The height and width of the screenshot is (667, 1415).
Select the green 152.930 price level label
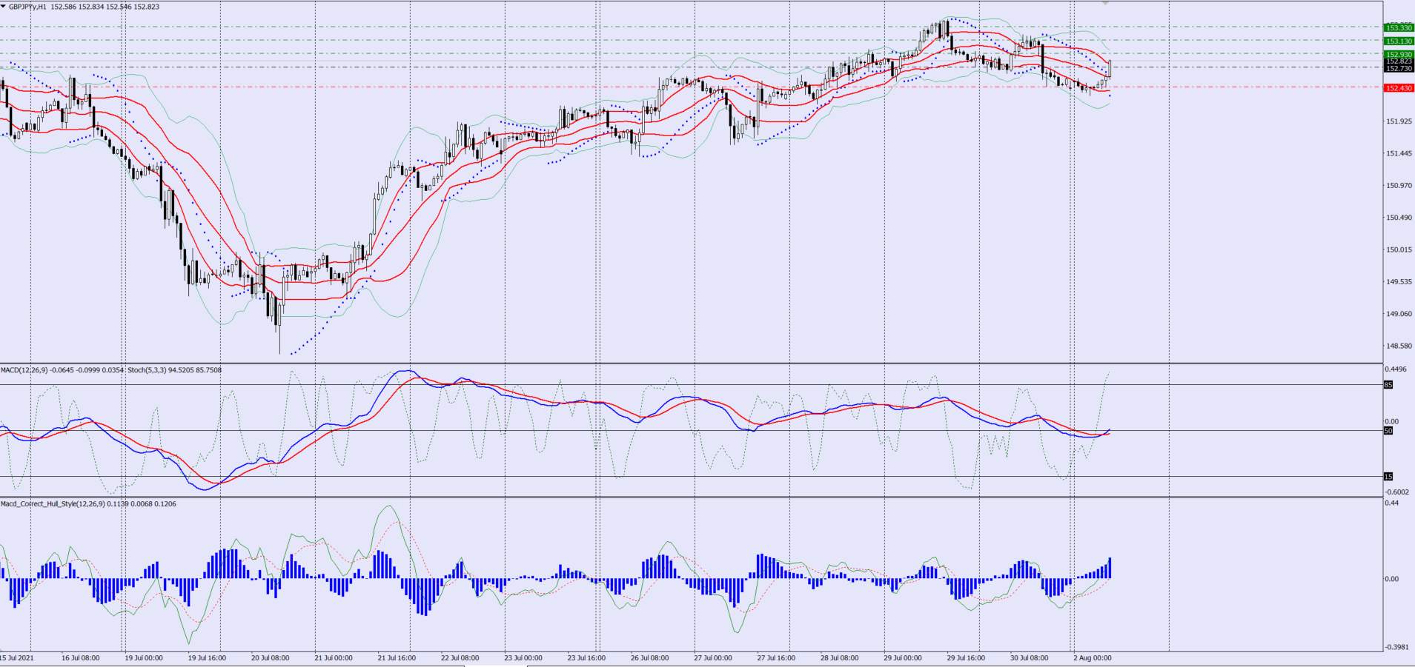(x=1399, y=54)
